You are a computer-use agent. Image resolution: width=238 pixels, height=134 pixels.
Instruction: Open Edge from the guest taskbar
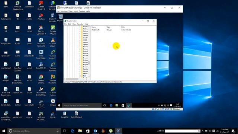[x=111, y=105]
